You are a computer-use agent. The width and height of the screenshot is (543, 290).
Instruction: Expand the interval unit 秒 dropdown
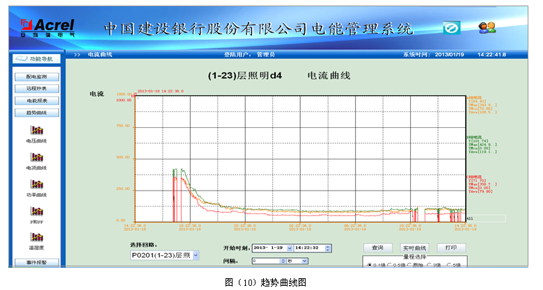(x=304, y=261)
